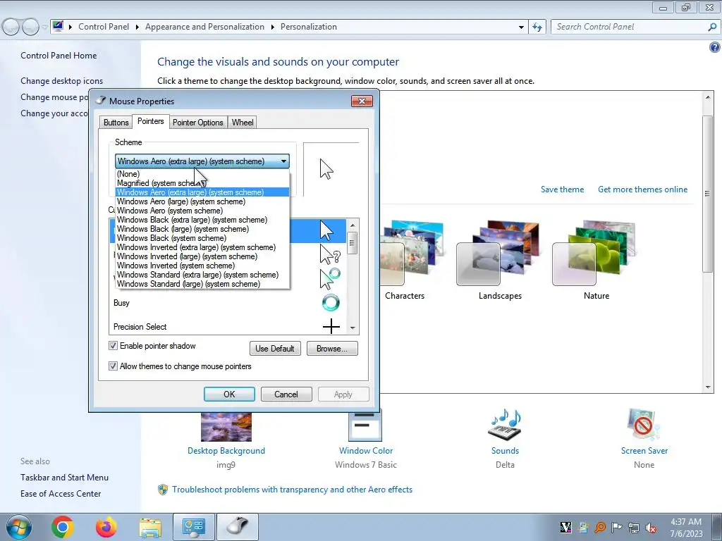This screenshot has height=541, width=722.
Task: Click the refresh button beside address bar
Action: click(537, 27)
